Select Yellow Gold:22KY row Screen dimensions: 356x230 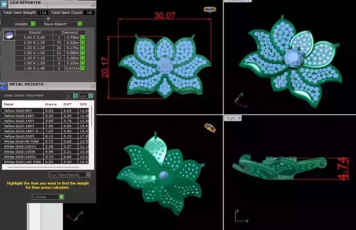click(45, 136)
